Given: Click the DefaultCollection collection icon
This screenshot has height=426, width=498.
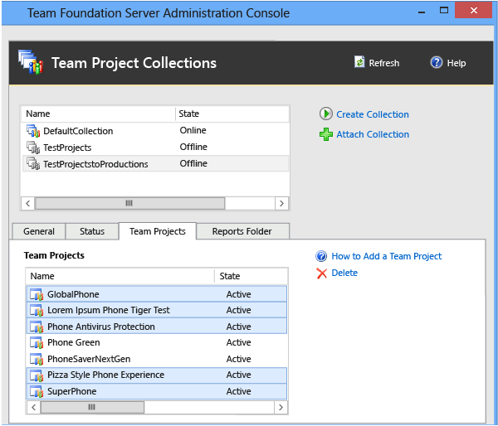Looking at the screenshot, I should [x=33, y=131].
